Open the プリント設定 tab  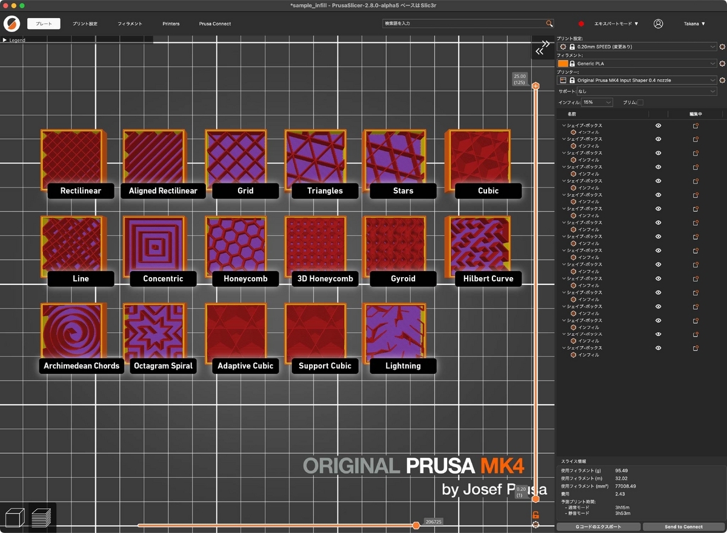coord(85,24)
